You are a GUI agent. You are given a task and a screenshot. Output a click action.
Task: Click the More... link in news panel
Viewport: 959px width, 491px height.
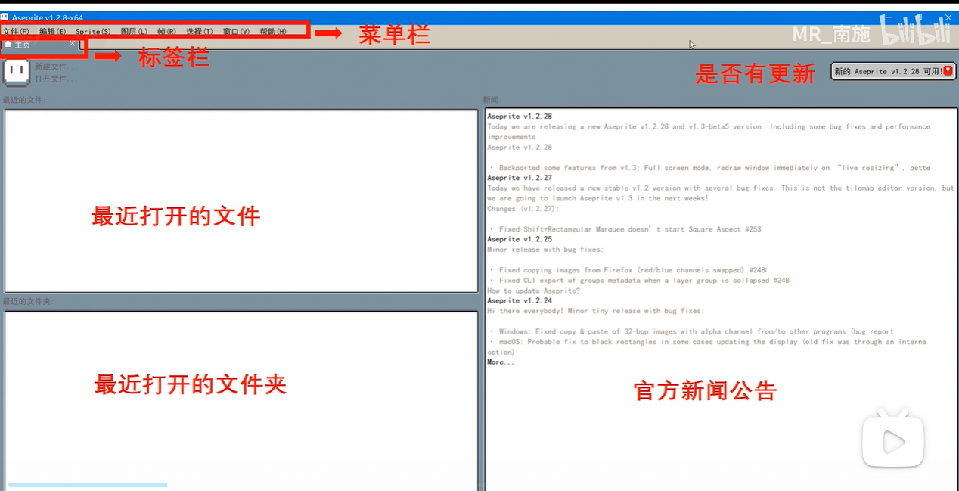coord(501,362)
